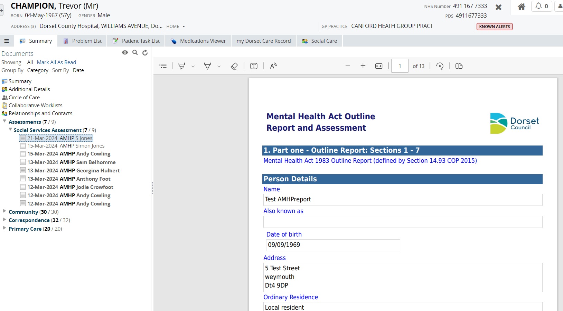The width and height of the screenshot is (563, 311).
Task: Search documents with magnifier icon
Action: (x=135, y=52)
